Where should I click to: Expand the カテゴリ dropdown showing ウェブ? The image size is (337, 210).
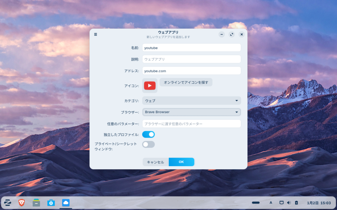[192, 100]
